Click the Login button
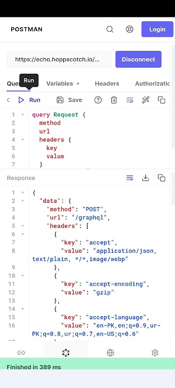This screenshot has width=175, height=388. coord(157,29)
